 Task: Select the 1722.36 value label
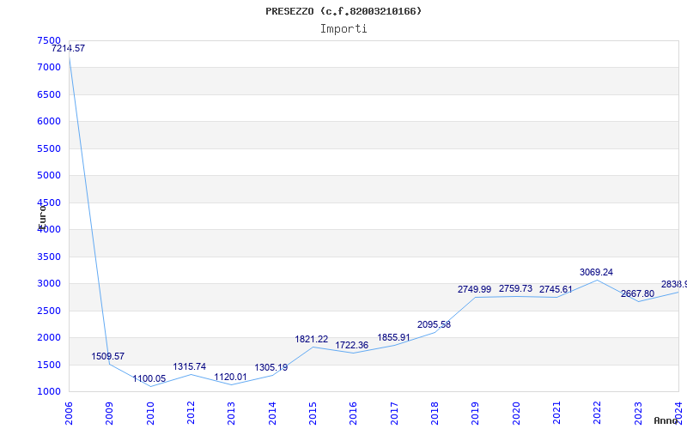point(352,346)
